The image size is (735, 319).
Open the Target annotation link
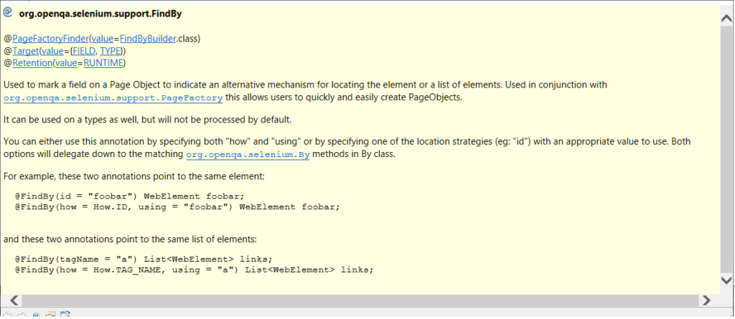[x=26, y=51]
